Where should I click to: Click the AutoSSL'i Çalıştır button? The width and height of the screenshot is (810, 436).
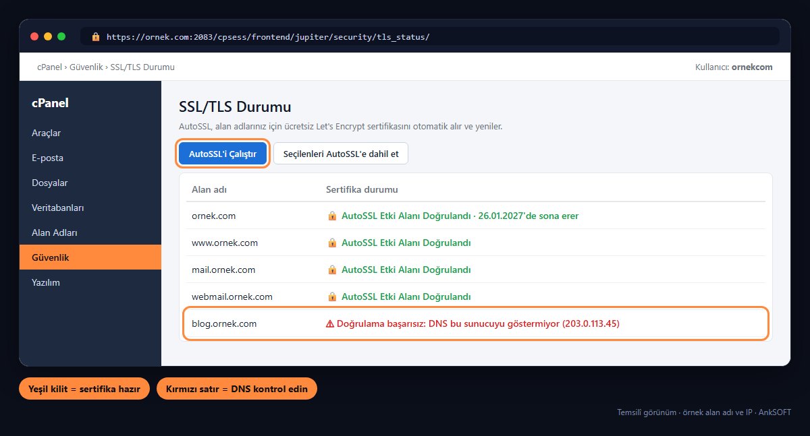pyautogui.click(x=223, y=154)
